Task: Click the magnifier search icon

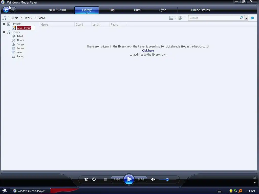Action: tap(241, 18)
